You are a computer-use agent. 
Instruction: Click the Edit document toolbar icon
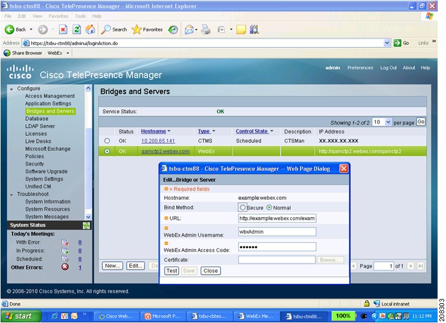(221, 29)
